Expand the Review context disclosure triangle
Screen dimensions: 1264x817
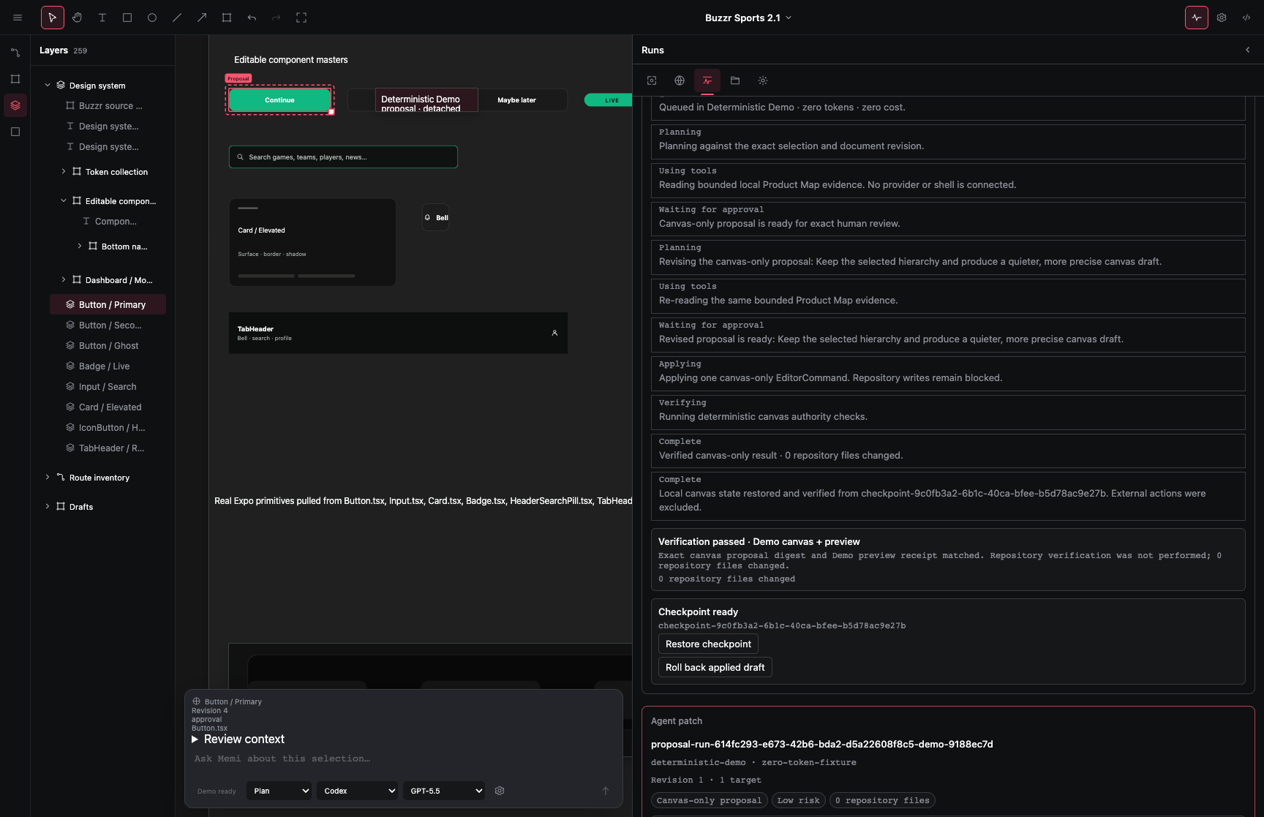195,739
